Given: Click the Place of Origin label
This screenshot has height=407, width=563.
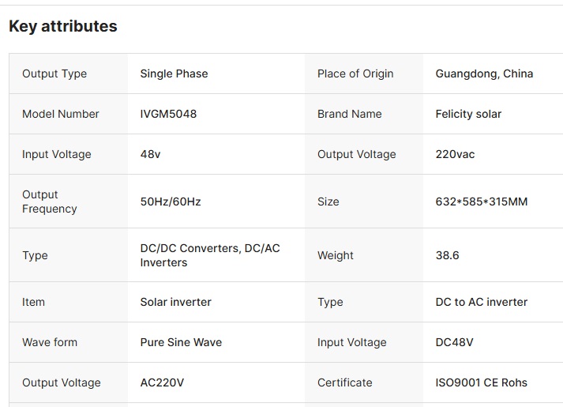Looking at the screenshot, I should pyautogui.click(x=355, y=73).
